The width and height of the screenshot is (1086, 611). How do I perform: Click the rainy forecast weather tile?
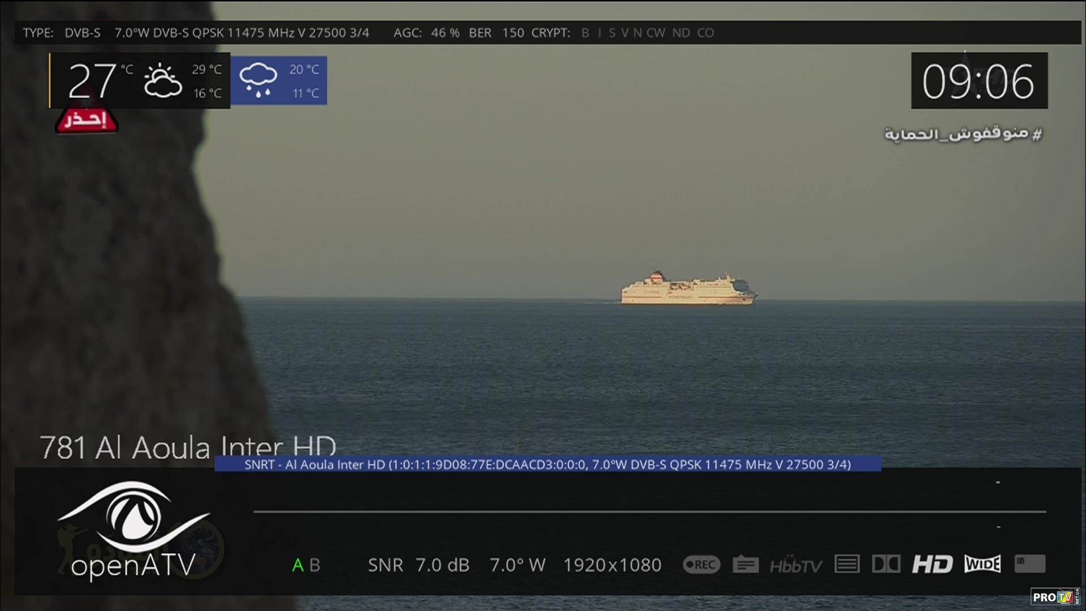[279, 80]
